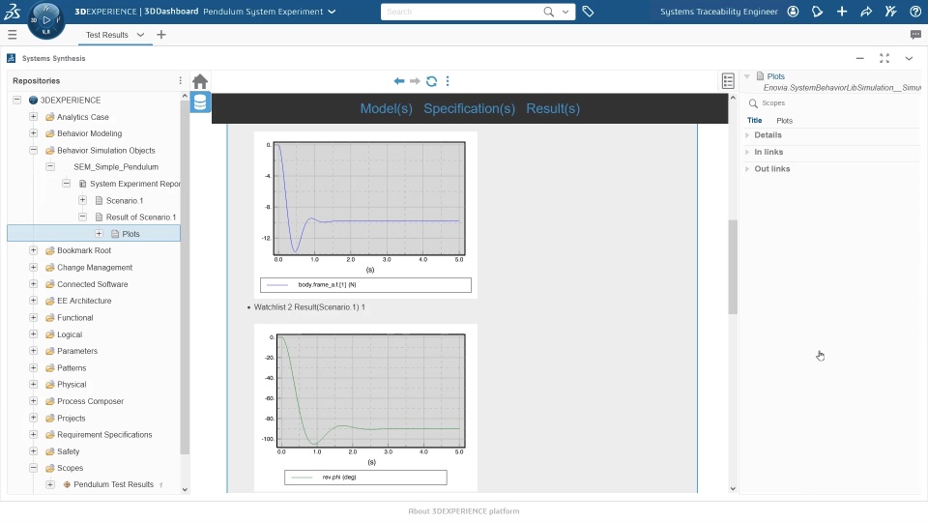928x522 pixels.
Task: Select Requirement Specifications folder
Action: [x=104, y=435]
